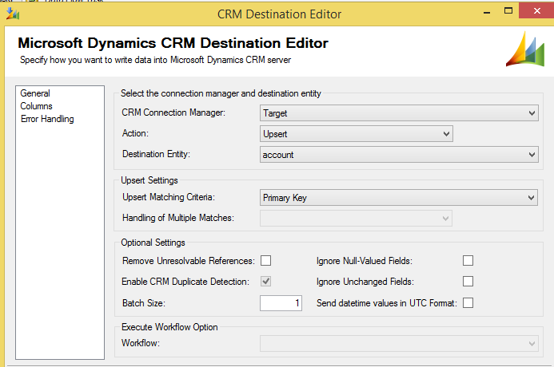Click the Batch Size input field
The width and height of the screenshot is (554, 367).
pyautogui.click(x=281, y=303)
